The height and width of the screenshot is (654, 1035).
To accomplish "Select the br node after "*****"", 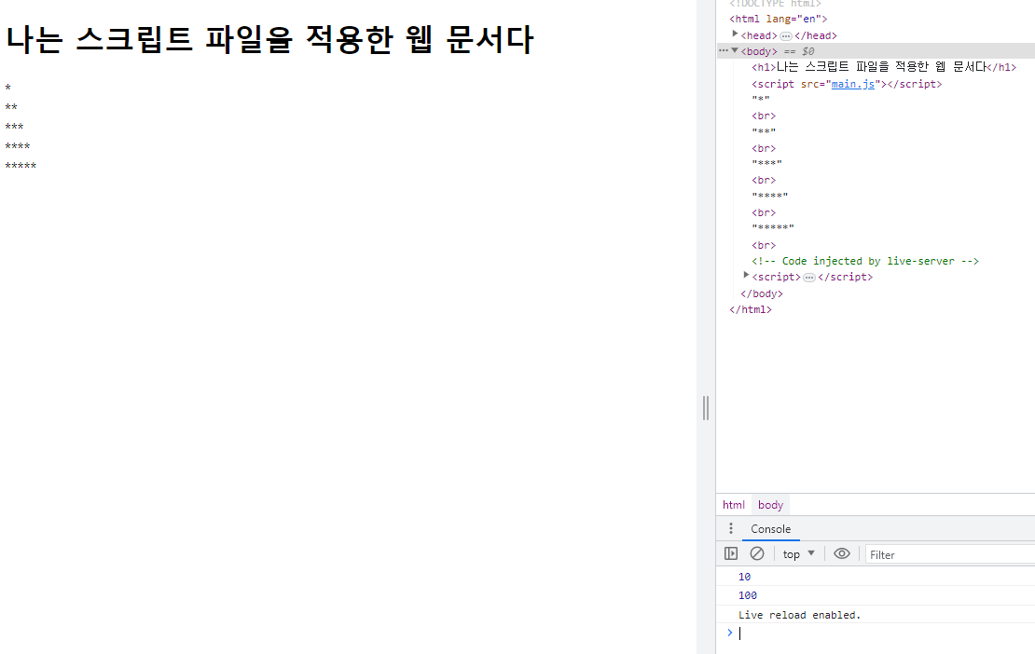I will (764, 245).
